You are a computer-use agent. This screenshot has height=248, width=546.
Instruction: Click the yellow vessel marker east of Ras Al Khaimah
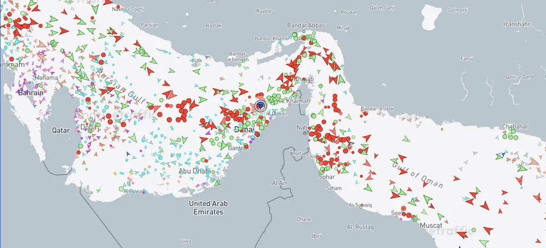(x=318, y=103)
